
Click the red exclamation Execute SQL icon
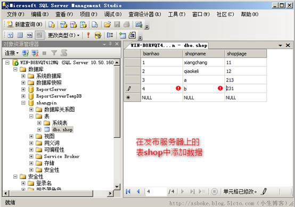coord(88,35)
